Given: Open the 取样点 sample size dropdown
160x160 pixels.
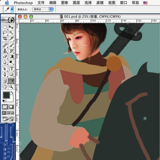Looking at the screenshot, I should (x=43, y=9).
